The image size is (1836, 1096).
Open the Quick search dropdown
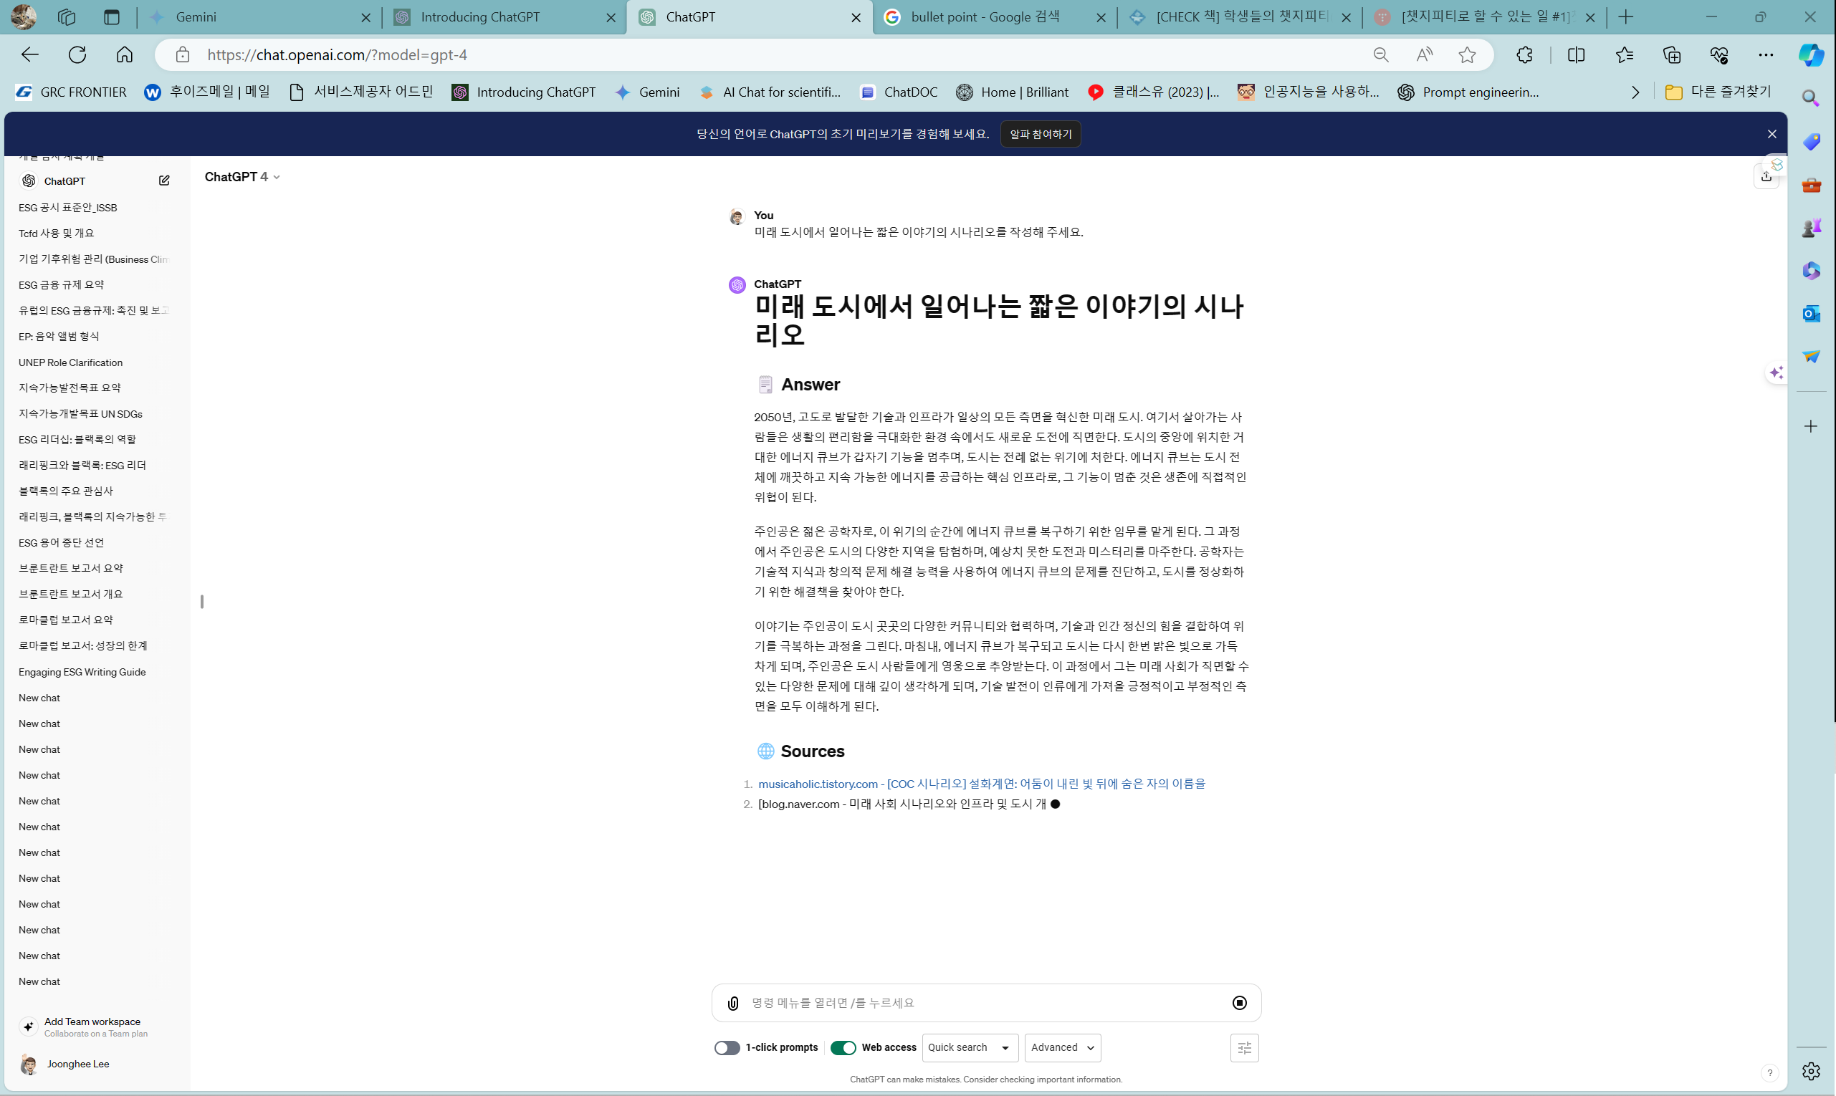pyautogui.click(x=970, y=1047)
